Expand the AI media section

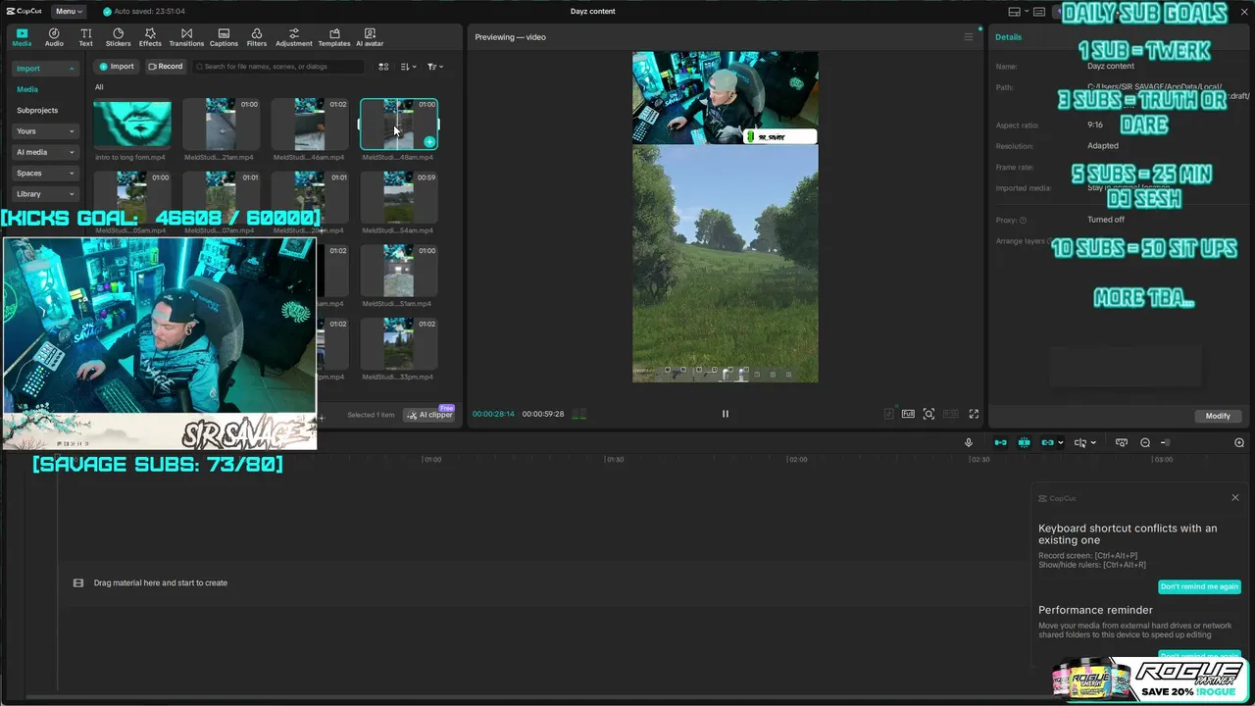pos(45,152)
